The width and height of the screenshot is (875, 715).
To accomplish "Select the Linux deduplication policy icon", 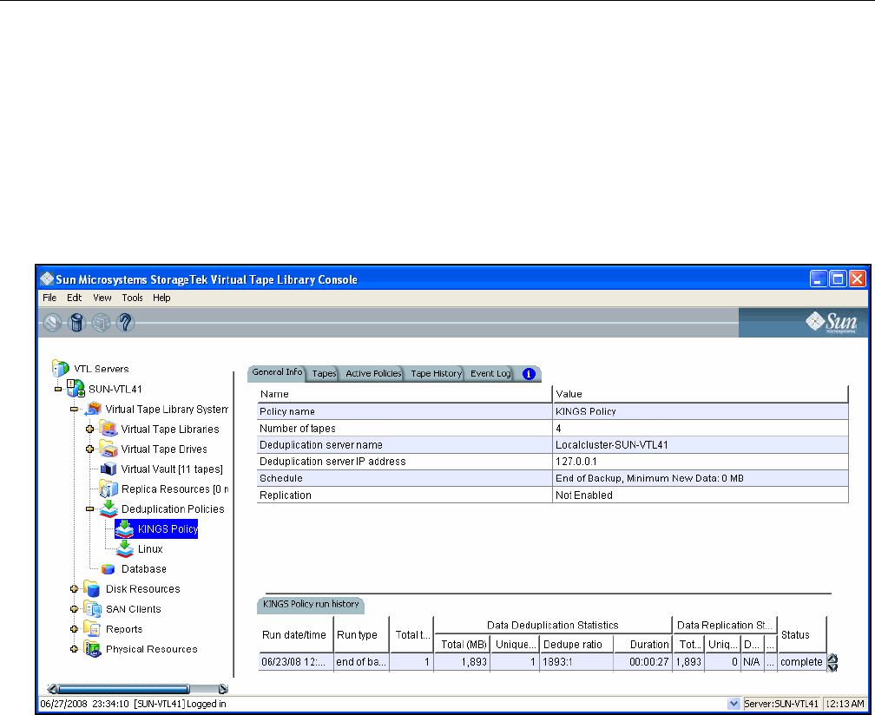I will click(126, 548).
